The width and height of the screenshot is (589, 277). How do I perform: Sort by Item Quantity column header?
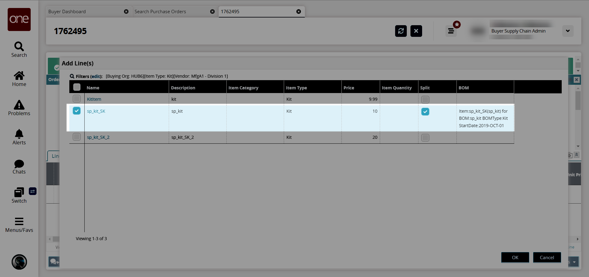(399, 88)
